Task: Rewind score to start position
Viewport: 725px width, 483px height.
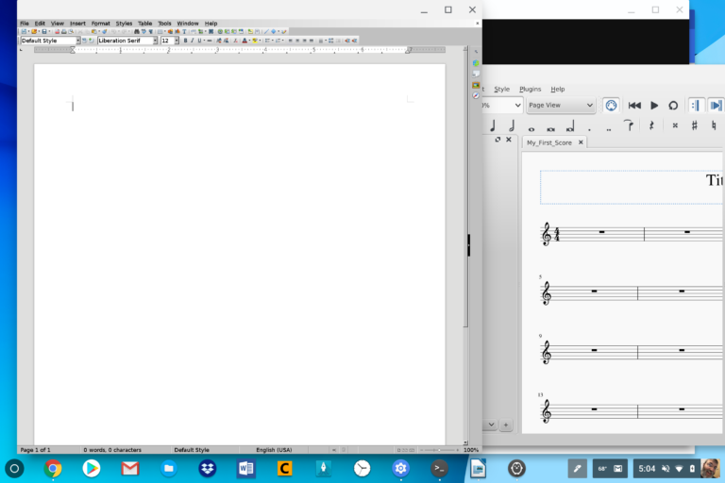Action: pos(634,106)
